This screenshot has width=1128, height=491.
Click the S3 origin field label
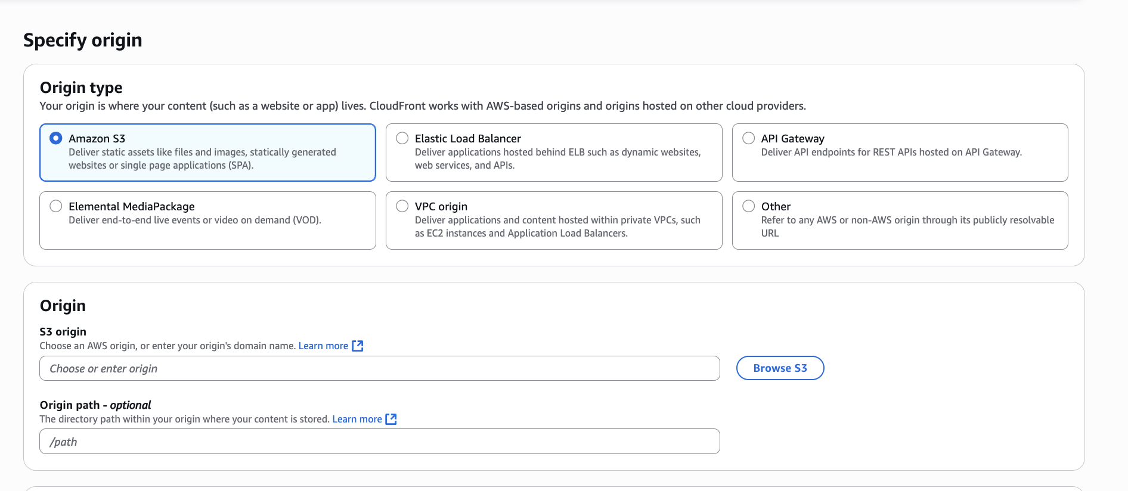tap(63, 332)
